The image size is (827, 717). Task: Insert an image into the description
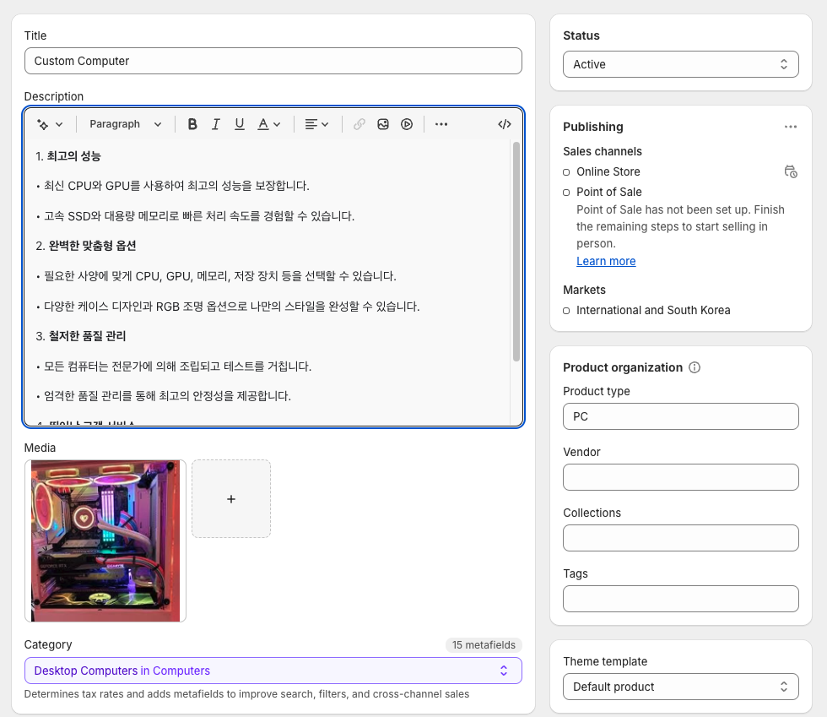coord(383,124)
